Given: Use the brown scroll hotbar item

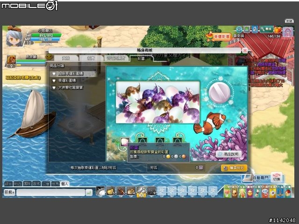Looking at the screenshot, I should [121, 191].
